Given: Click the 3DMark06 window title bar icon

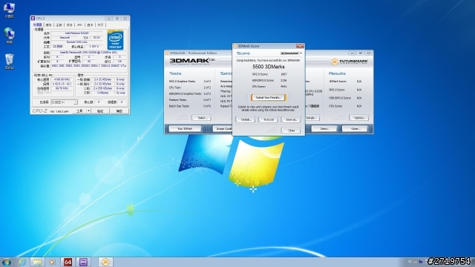Looking at the screenshot, I should click(167, 53).
